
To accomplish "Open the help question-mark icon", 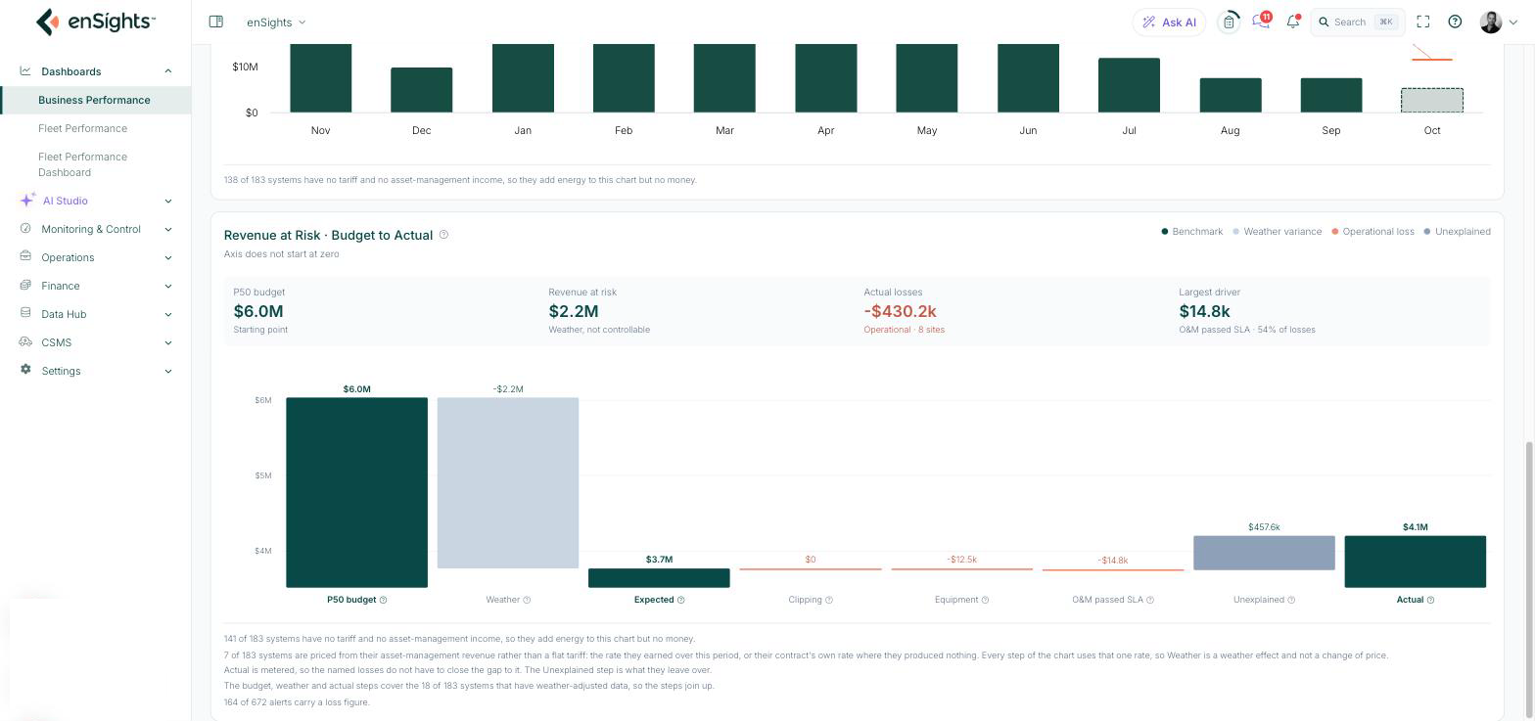I will [1455, 22].
